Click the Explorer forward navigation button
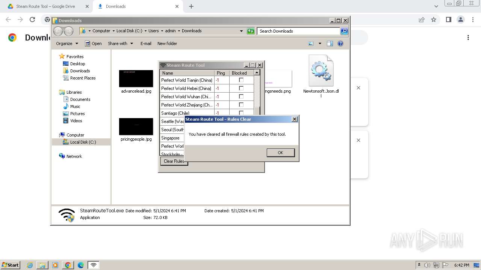The height and width of the screenshot is (270, 481). point(68,31)
